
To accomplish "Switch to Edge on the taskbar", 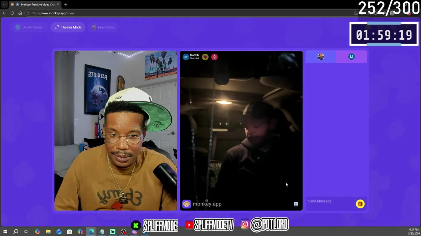I will 91,232.
